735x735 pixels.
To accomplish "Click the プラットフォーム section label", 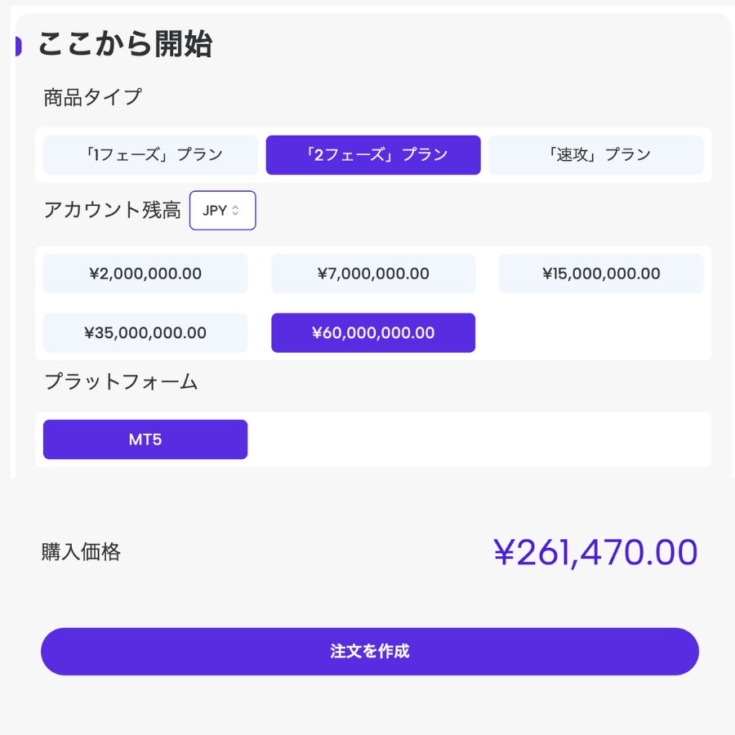I will point(121,381).
